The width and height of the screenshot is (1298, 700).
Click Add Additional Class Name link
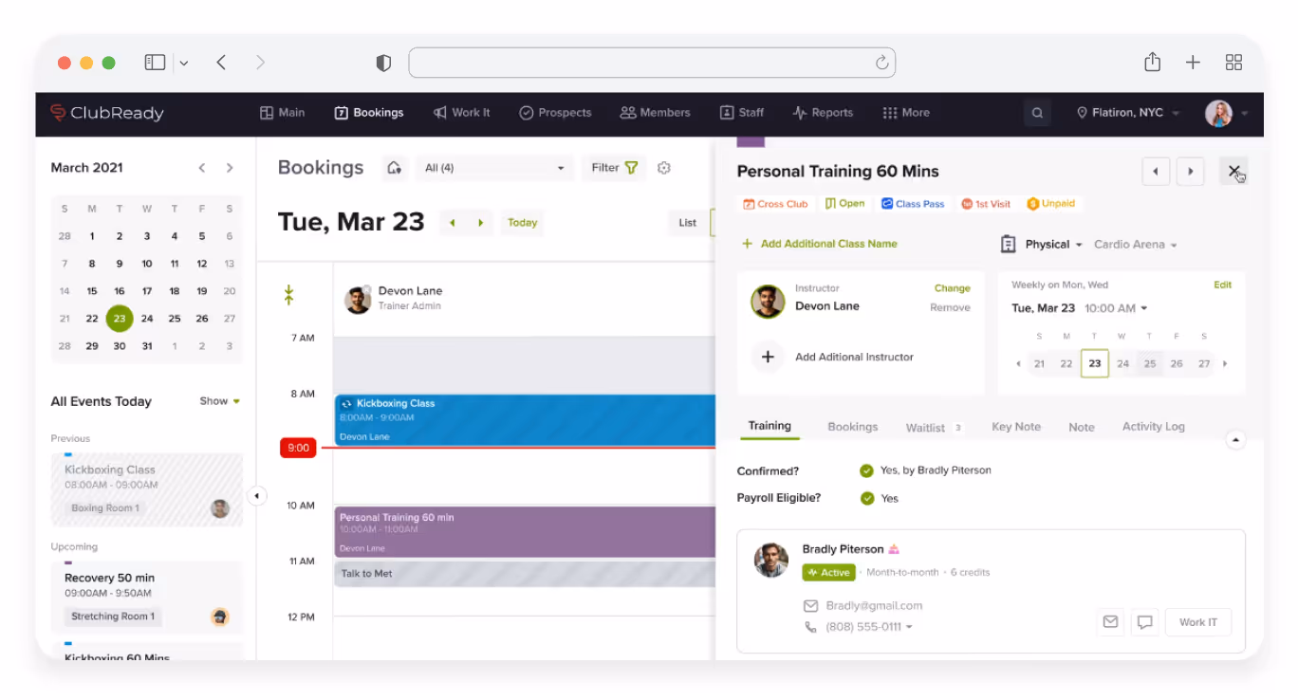pyautogui.click(x=820, y=244)
